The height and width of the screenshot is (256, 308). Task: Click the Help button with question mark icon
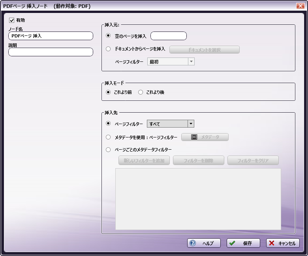tap(204, 243)
